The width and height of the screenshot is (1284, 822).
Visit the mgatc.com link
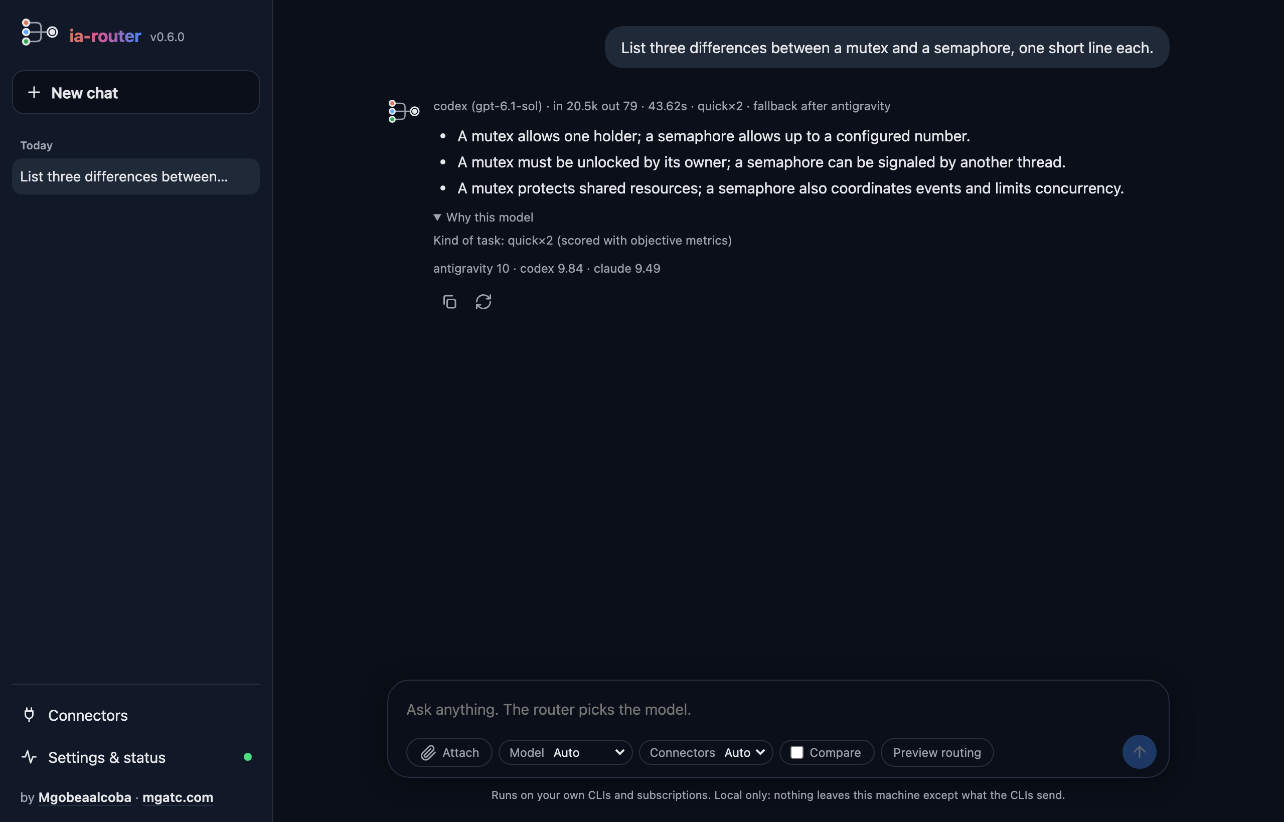pos(178,797)
